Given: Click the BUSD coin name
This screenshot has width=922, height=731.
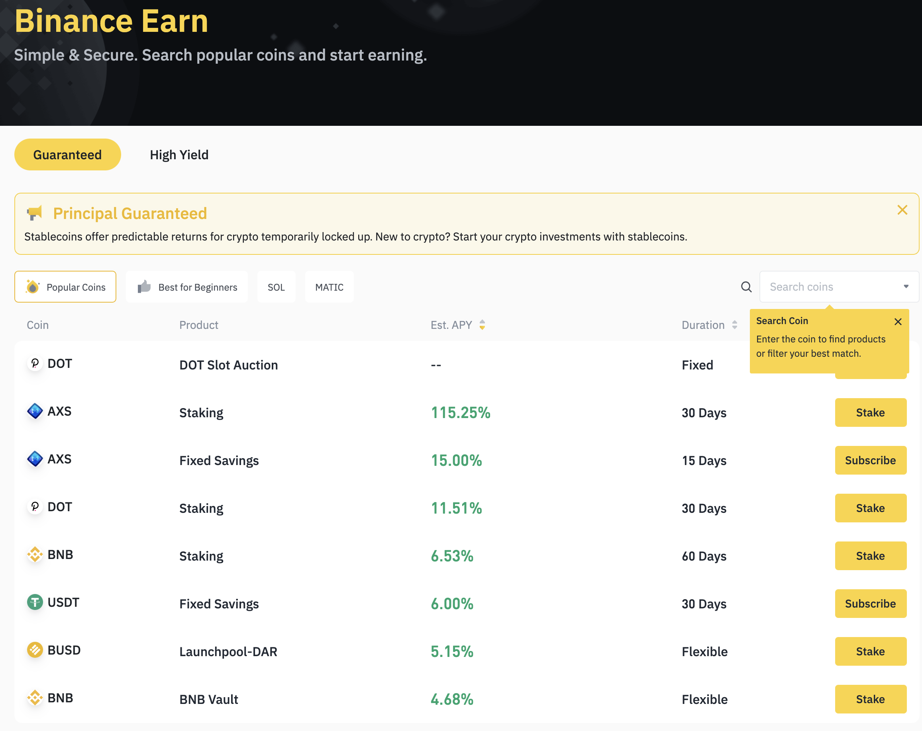Looking at the screenshot, I should 64,650.
